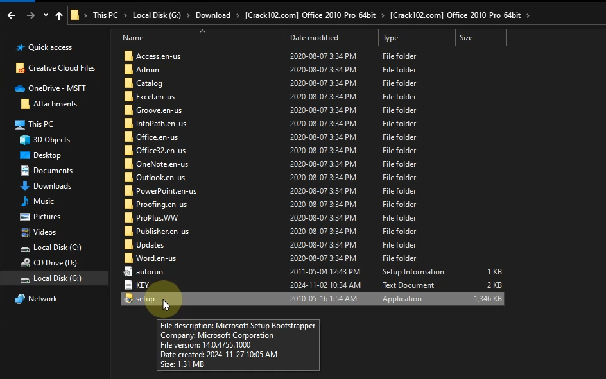Screen dimensions: 606x379
Task: Select the OneDrive - MSFT cloud icon
Action: point(20,88)
